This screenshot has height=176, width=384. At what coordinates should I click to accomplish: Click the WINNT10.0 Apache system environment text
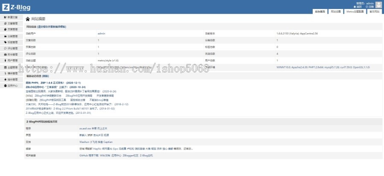click(323, 67)
